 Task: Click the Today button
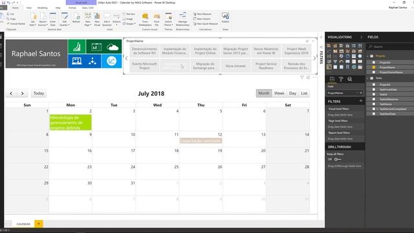pyautogui.click(x=39, y=93)
